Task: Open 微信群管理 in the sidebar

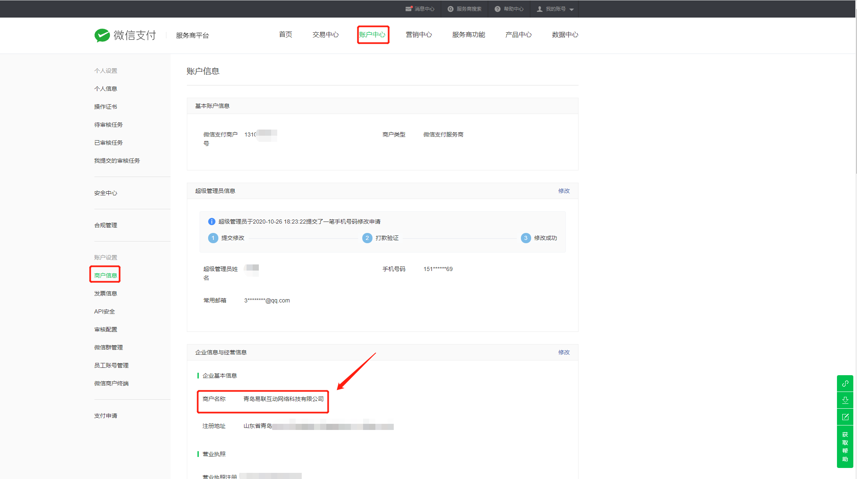Action: [108, 347]
